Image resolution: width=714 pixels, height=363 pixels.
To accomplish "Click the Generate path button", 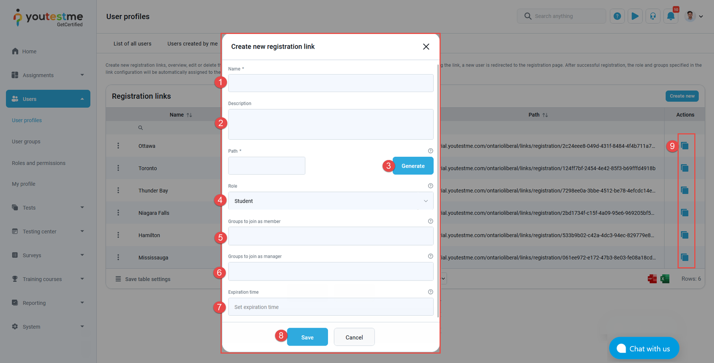I will point(413,166).
